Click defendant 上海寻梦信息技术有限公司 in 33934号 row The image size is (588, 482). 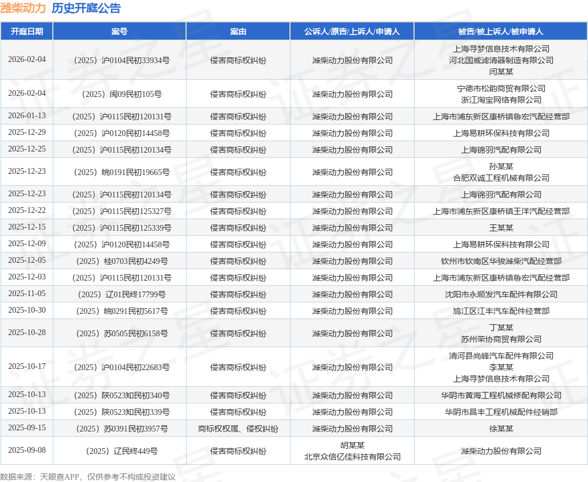point(501,49)
